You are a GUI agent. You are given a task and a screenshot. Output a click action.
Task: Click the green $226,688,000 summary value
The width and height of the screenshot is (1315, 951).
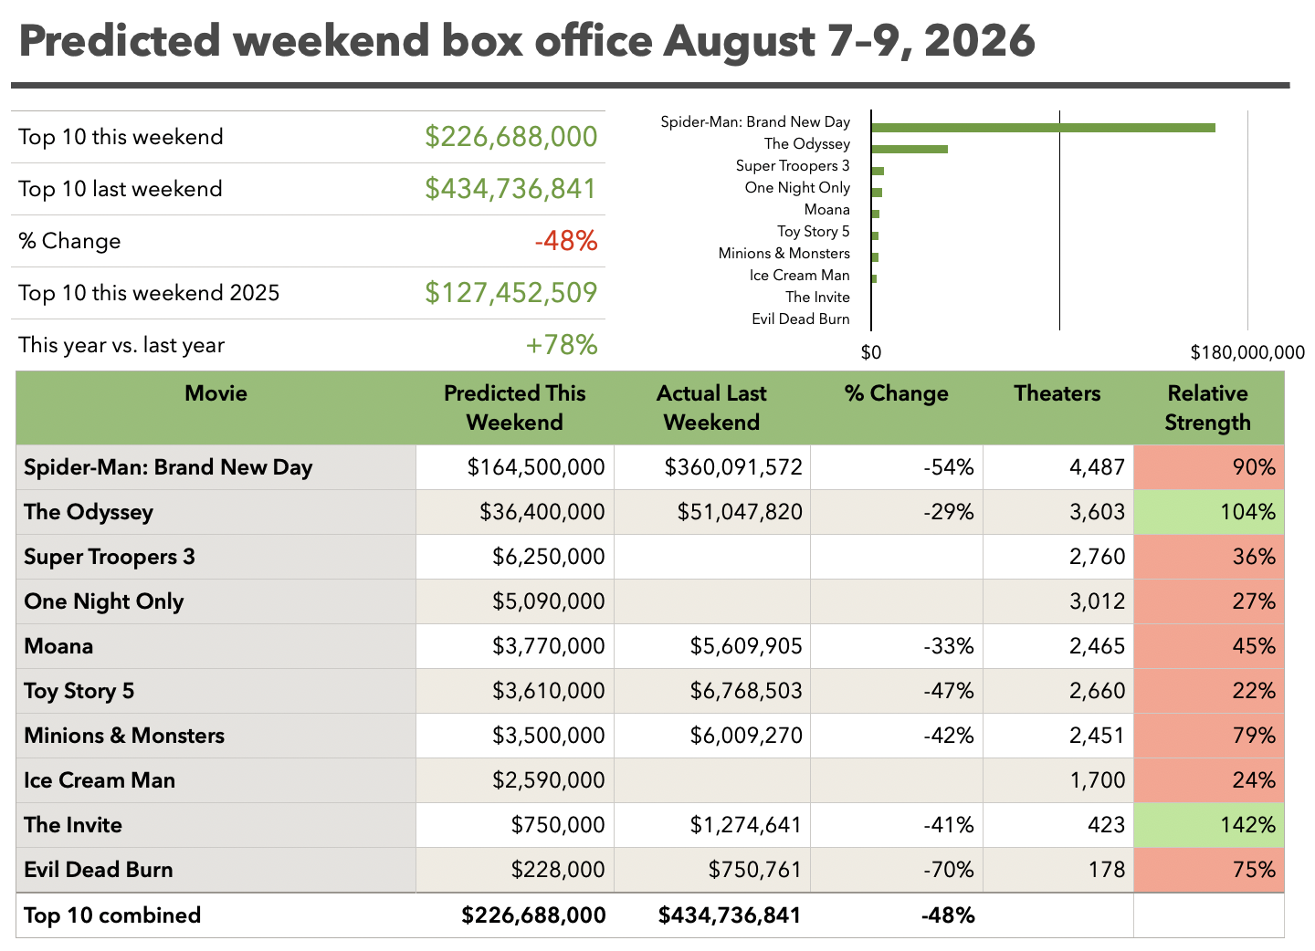511,137
